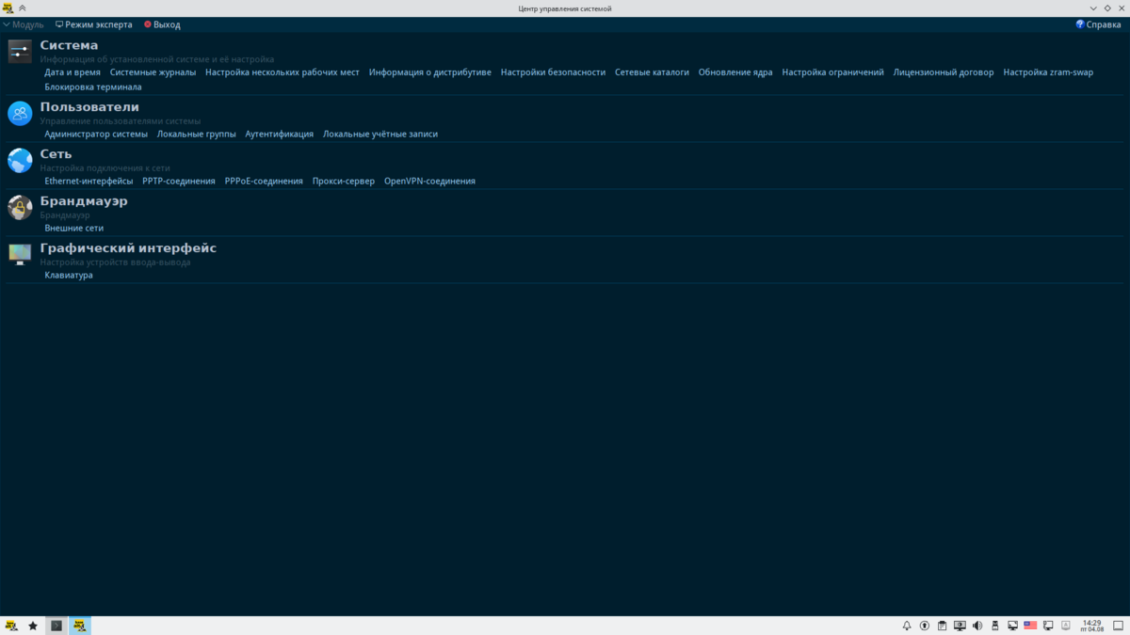Click the screen configuration tray icon
The height and width of the screenshot is (635, 1130).
pos(1012,626)
